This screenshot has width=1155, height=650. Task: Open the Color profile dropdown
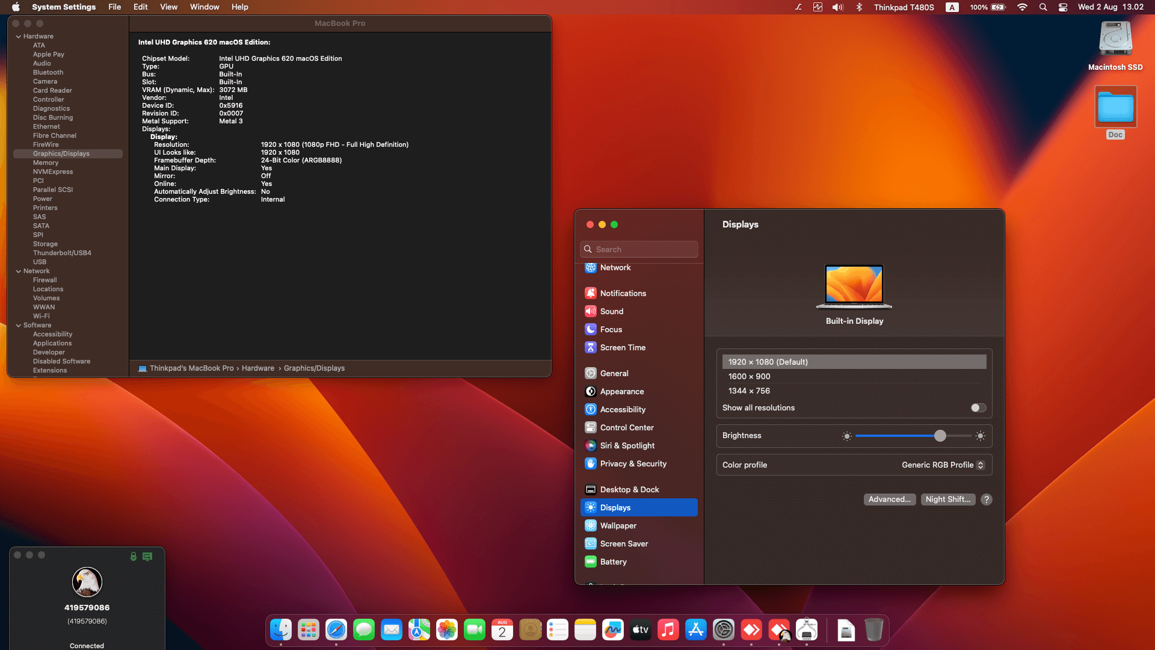(943, 465)
